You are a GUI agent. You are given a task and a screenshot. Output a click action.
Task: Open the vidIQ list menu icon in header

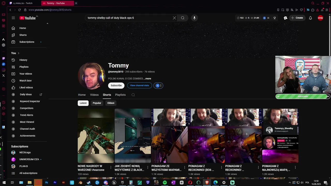pyautogui.click(x=268, y=18)
